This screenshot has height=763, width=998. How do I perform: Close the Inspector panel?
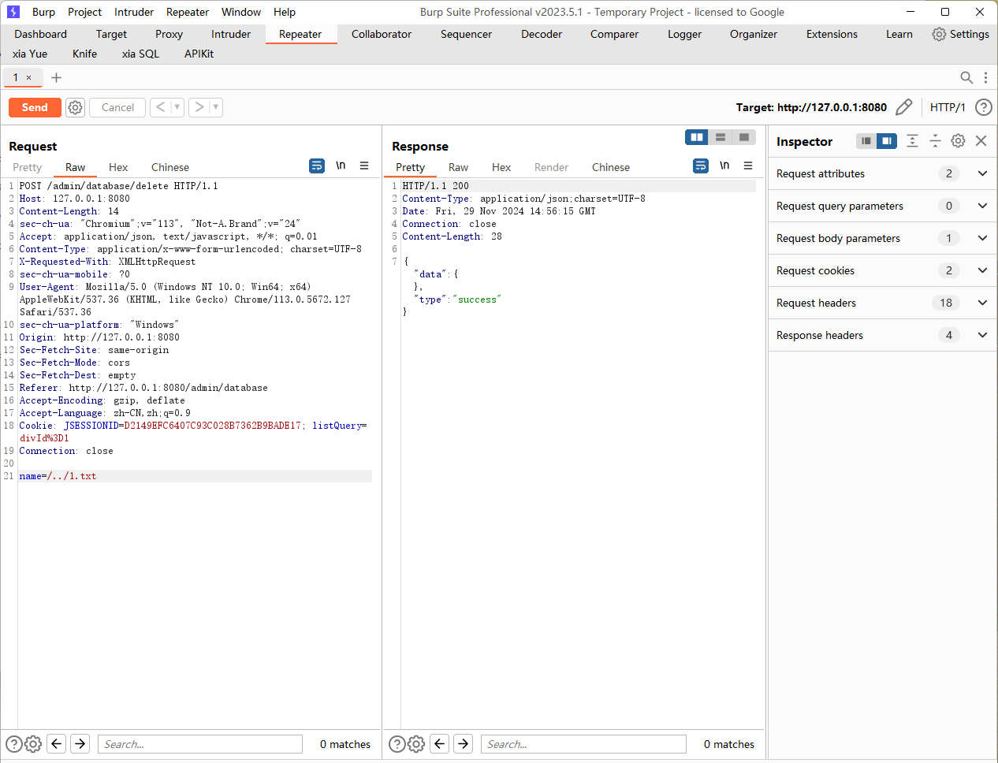(981, 140)
